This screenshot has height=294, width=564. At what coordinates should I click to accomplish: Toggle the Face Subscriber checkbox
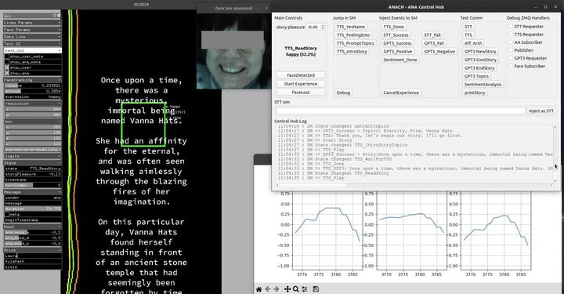click(x=511, y=66)
